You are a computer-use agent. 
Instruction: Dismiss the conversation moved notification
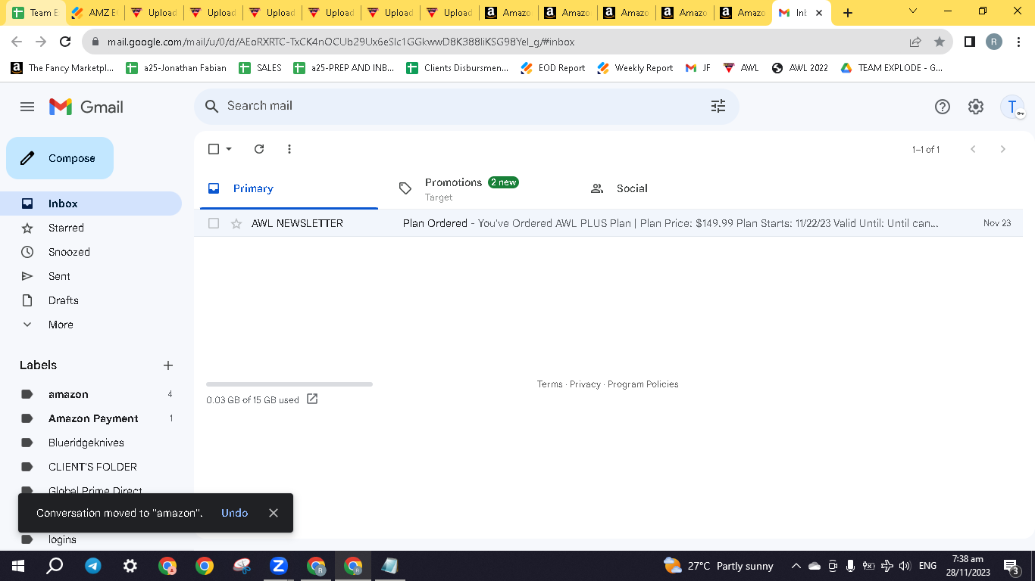click(274, 513)
